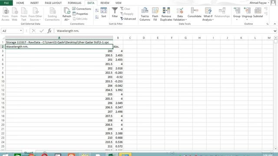Open the Ahmad Fayyaz account menu
The width and height of the screenshot is (278, 156).
pos(259,3)
